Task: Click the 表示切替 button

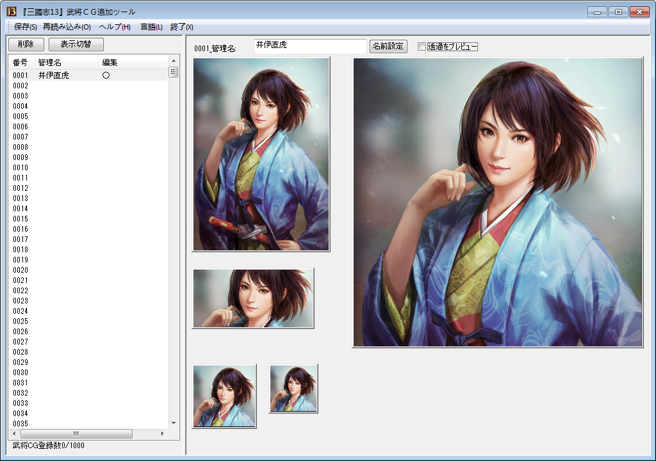Action: (x=76, y=44)
